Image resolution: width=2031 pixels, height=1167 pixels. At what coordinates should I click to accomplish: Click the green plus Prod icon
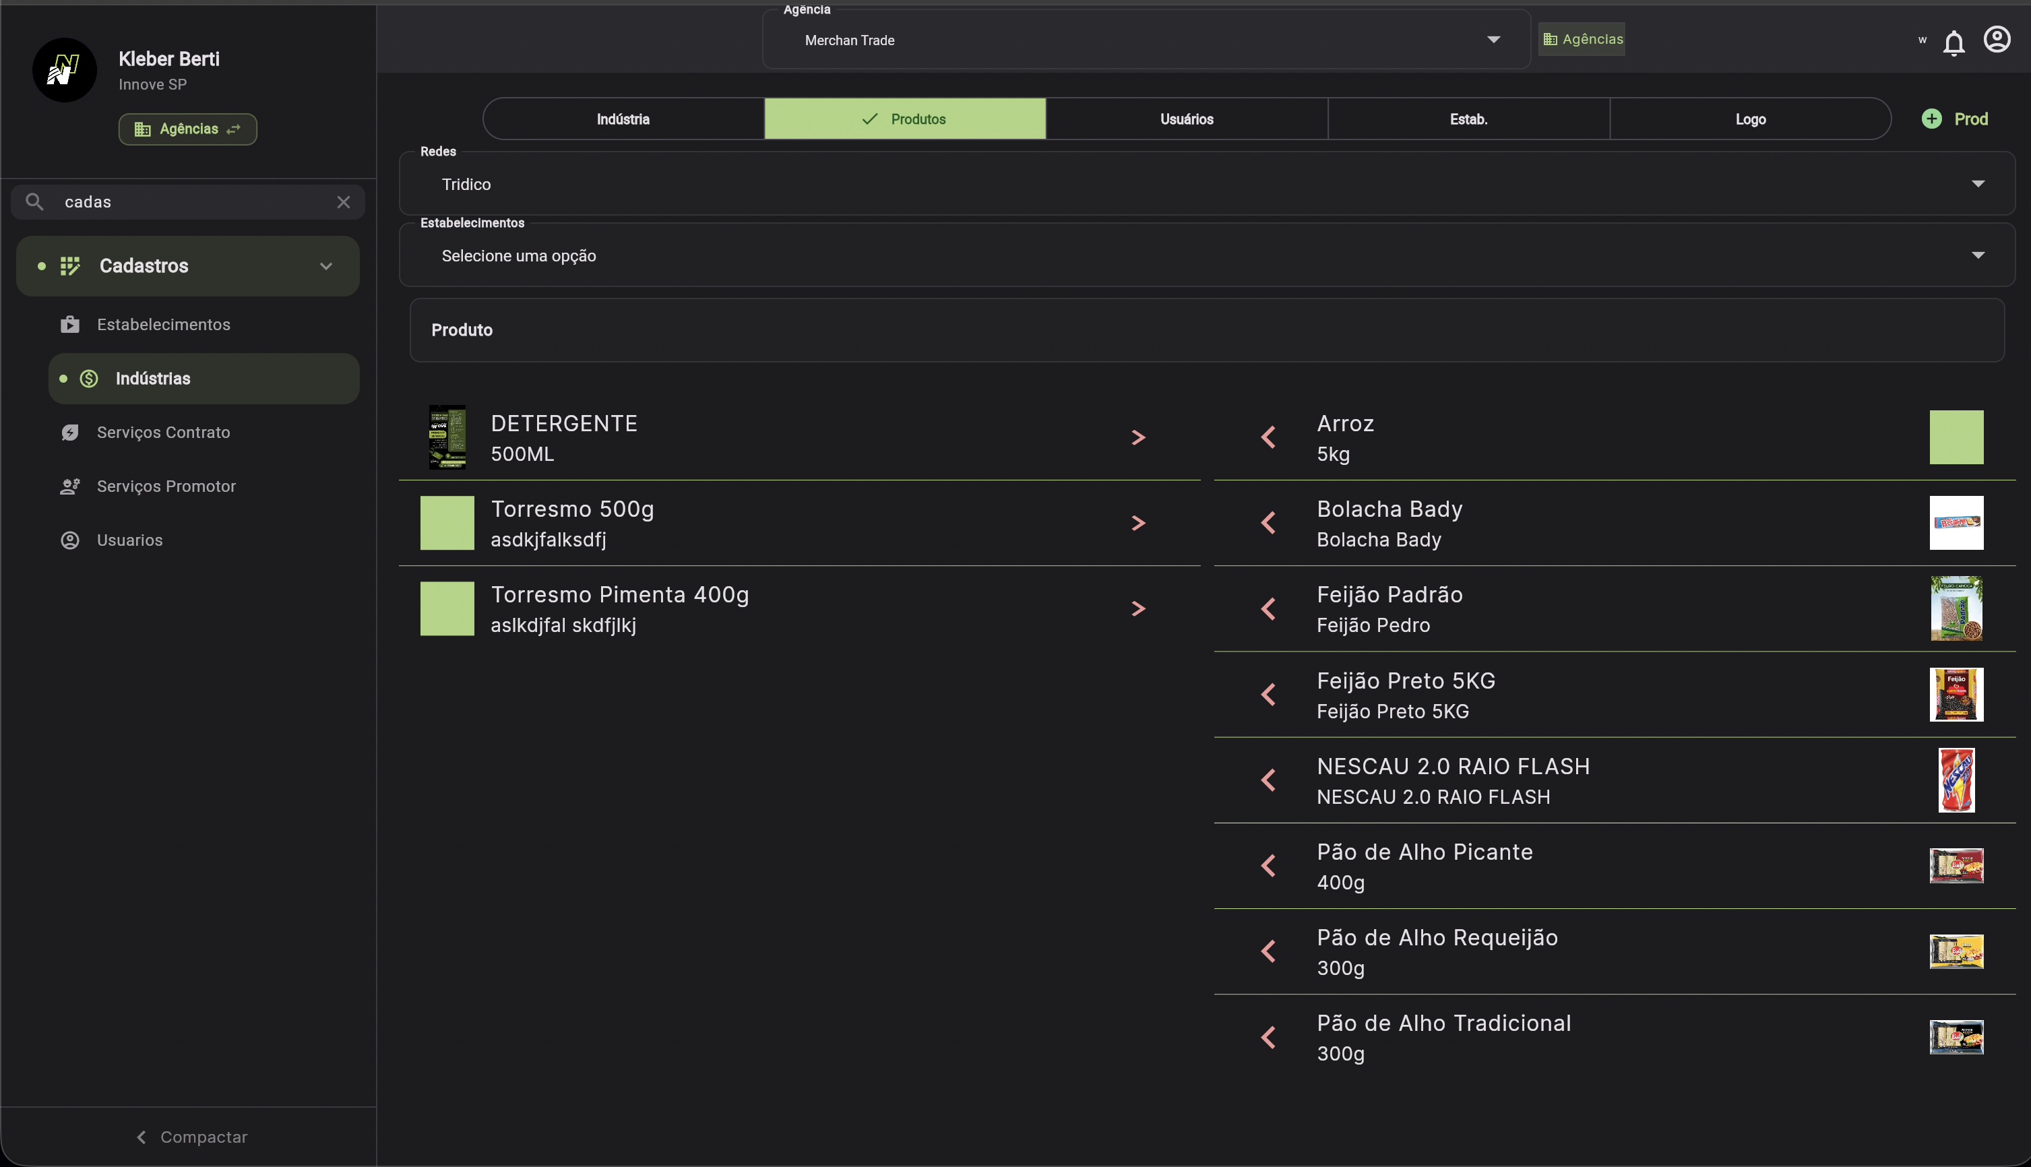(1932, 119)
